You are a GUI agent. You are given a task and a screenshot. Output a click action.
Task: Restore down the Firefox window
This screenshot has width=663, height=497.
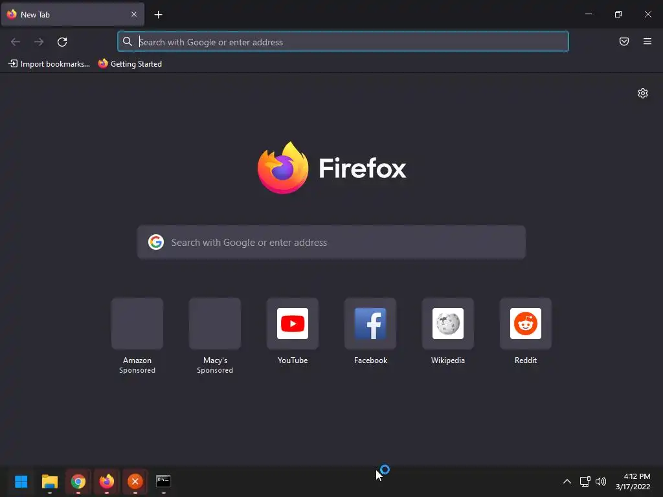click(x=618, y=14)
